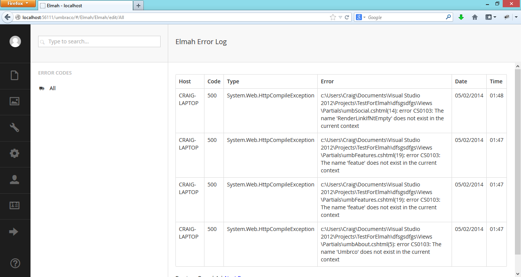Select All under Error Codes

[x=53, y=88]
